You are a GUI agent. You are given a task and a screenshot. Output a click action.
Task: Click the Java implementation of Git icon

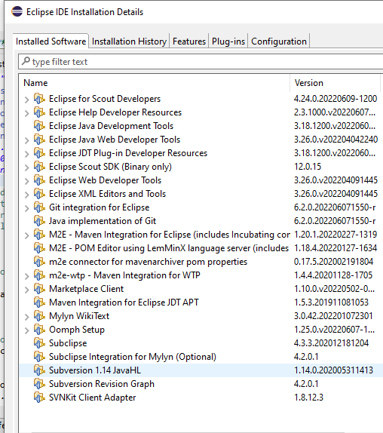click(x=39, y=220)
